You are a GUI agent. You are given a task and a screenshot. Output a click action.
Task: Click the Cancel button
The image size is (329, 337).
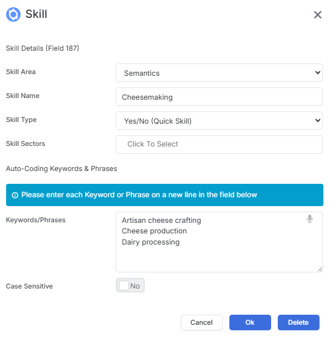click(202, 323)
